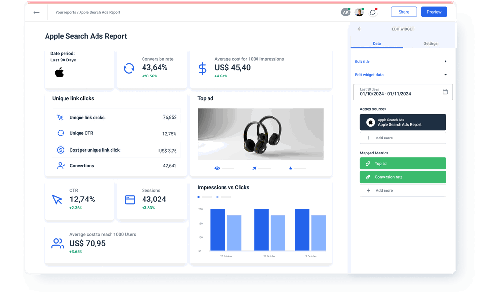Click the Share button
481x292 pixels.
click(403, 12)
